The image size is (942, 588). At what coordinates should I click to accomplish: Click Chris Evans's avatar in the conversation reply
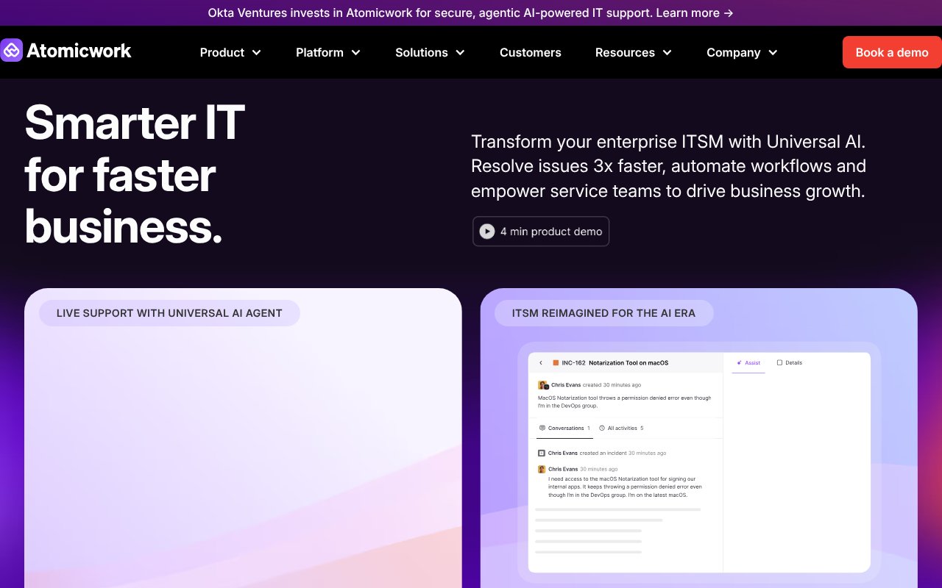pyautogui.click(x=541, y=469)
